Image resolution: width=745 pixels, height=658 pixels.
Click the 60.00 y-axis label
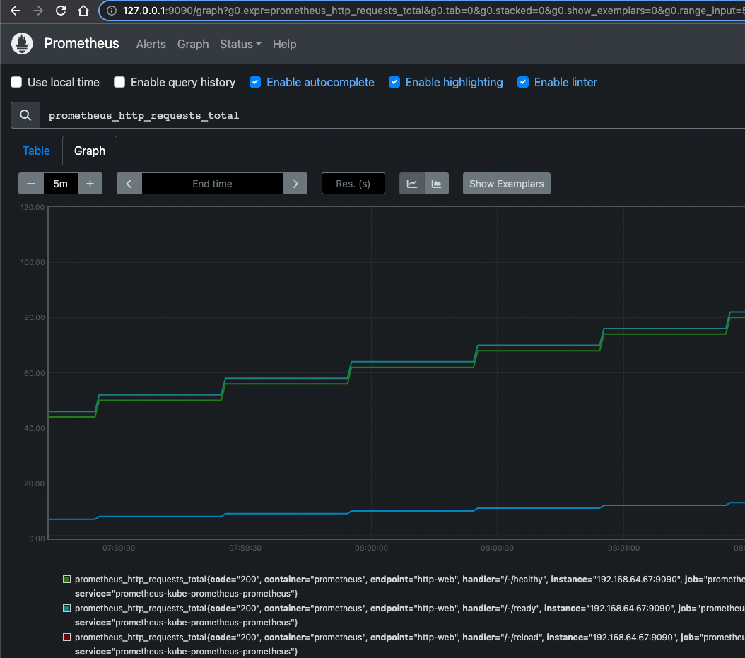(x=34, y=373)
